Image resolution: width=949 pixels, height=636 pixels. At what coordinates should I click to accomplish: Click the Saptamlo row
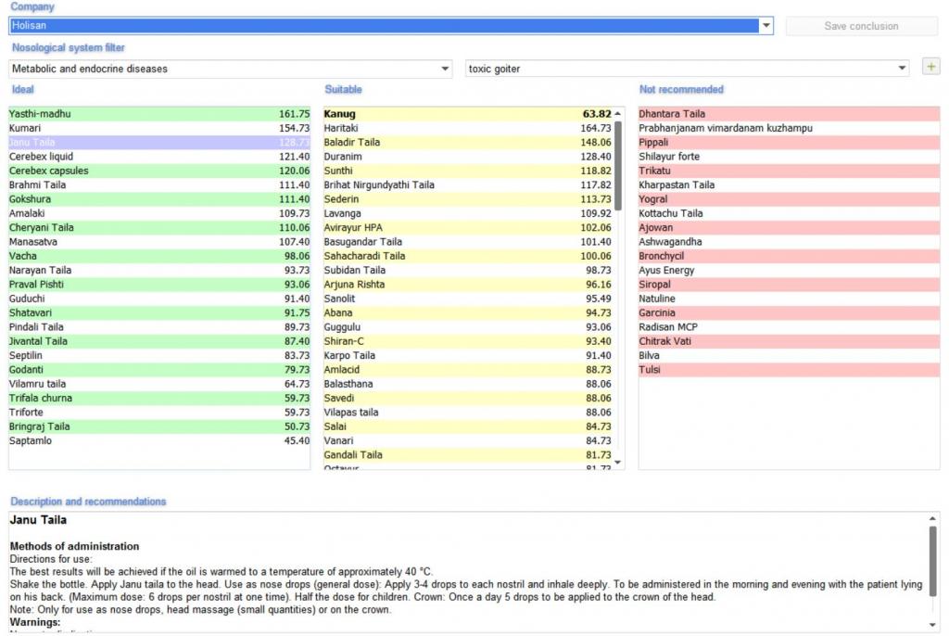(159, 441)
